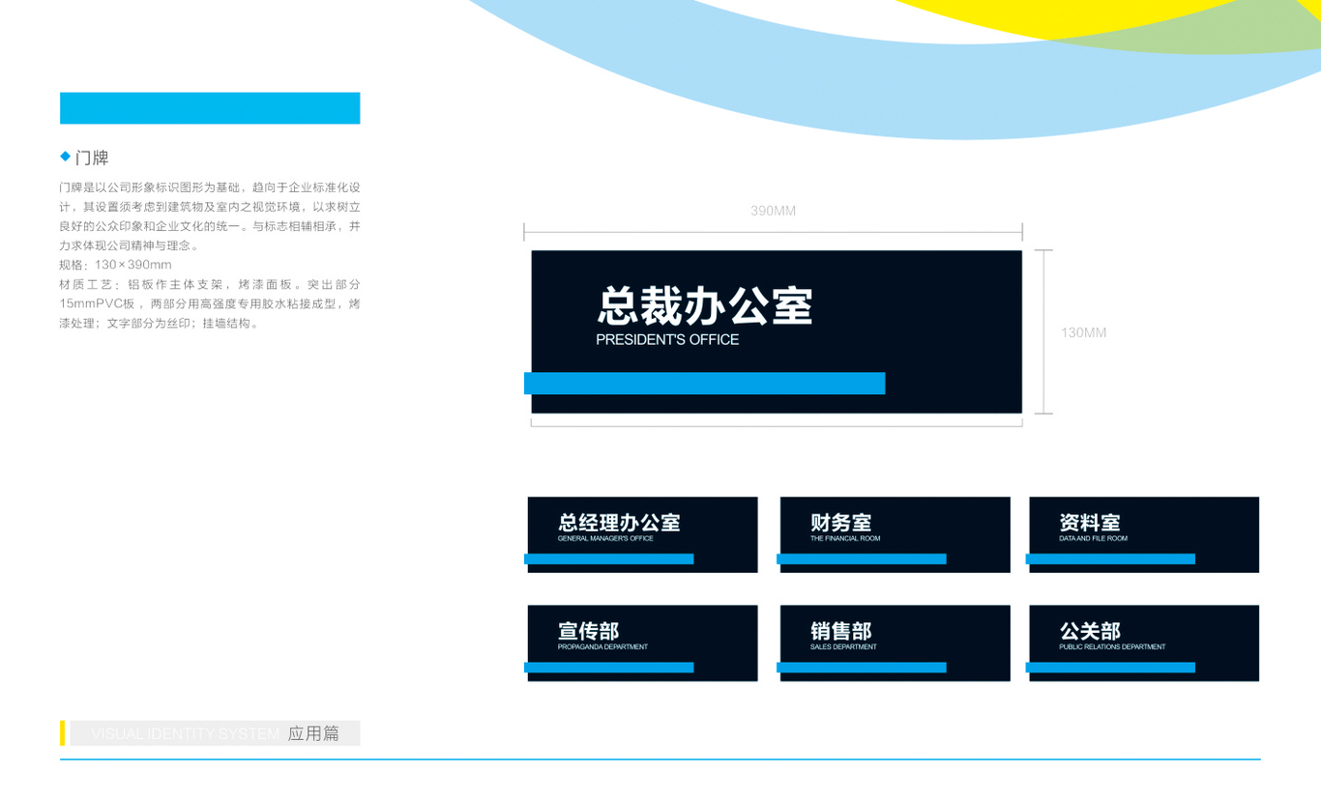Screen dimensions: 1321x800
Task: Click the PROPAGANDA DEPARTMENT subtitle
Action: [602, 646]
